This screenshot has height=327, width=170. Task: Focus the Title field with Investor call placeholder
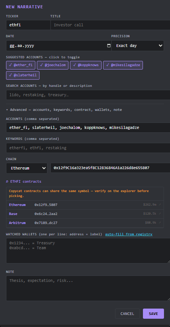(110, 25)
